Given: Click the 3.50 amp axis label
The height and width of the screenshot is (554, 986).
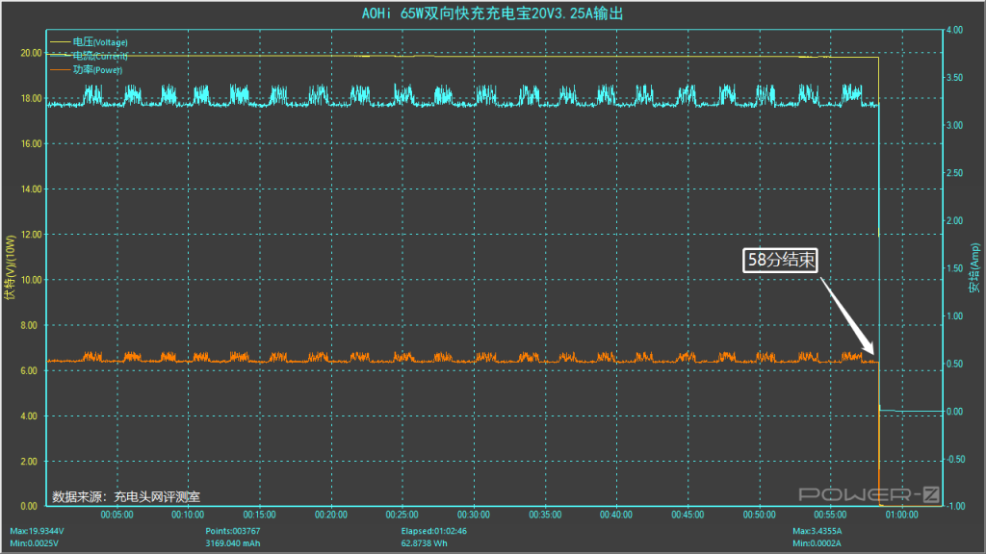Looking at the screenshot, I should pyautogui.click(x=954, y=77).
